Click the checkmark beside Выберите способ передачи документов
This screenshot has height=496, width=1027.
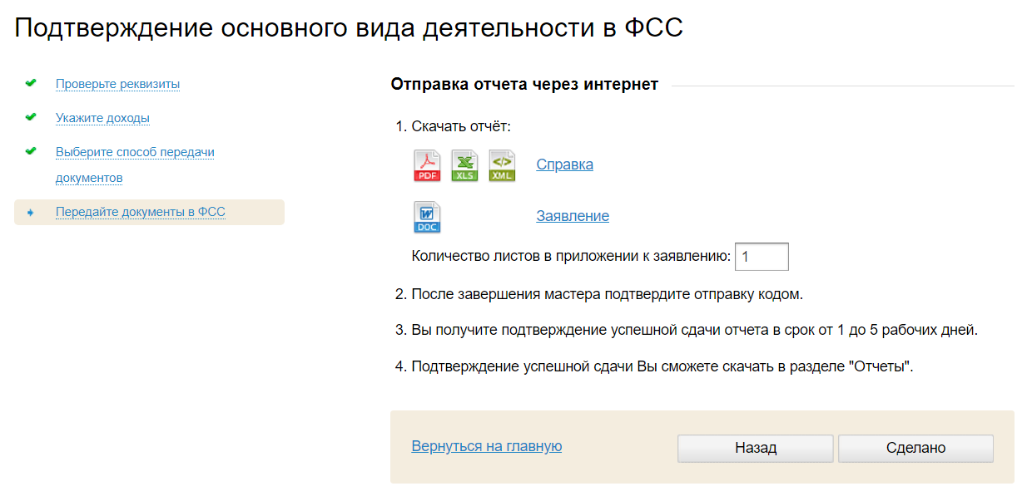point(31,151)
